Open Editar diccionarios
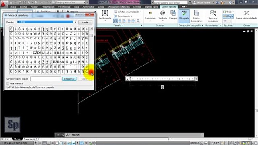258x145 pixels. [x=196, y=16]
